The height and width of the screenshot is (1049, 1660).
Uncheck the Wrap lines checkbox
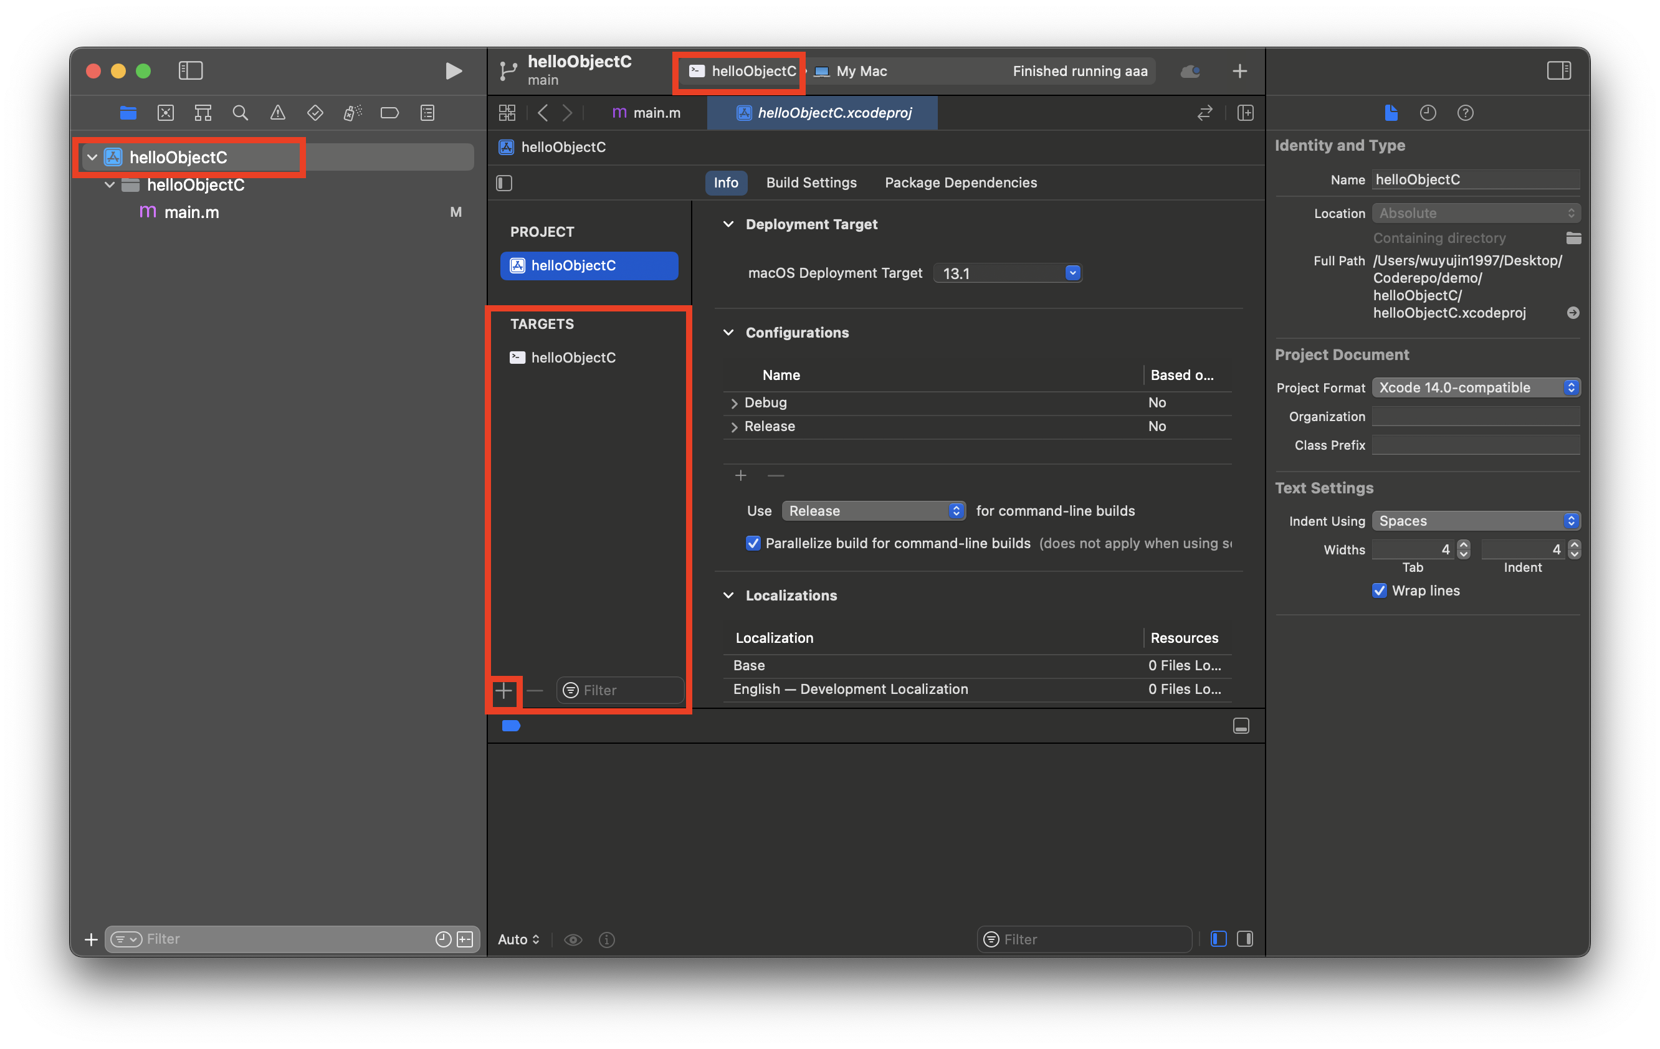[x=1380, y=591]
